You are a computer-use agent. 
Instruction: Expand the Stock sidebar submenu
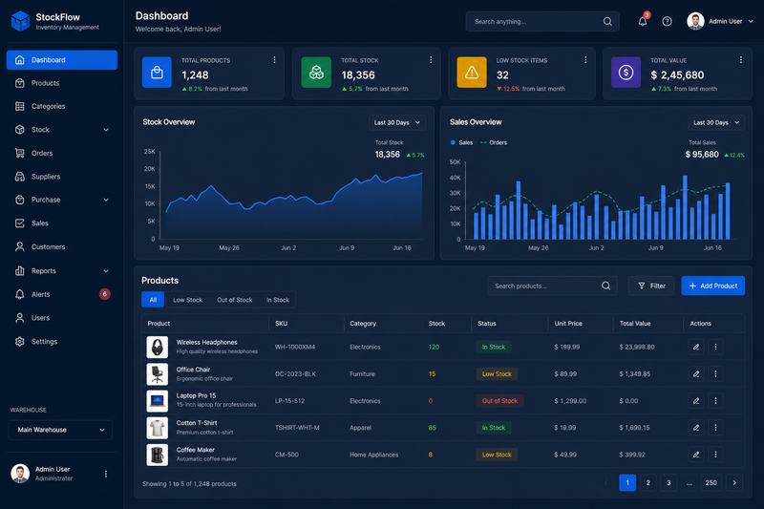pyautogui.click(x=106, y=130)
